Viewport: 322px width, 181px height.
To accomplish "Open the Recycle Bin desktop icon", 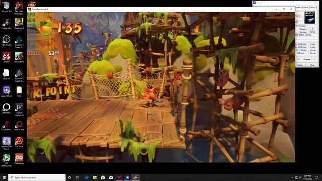I will 6,7.
